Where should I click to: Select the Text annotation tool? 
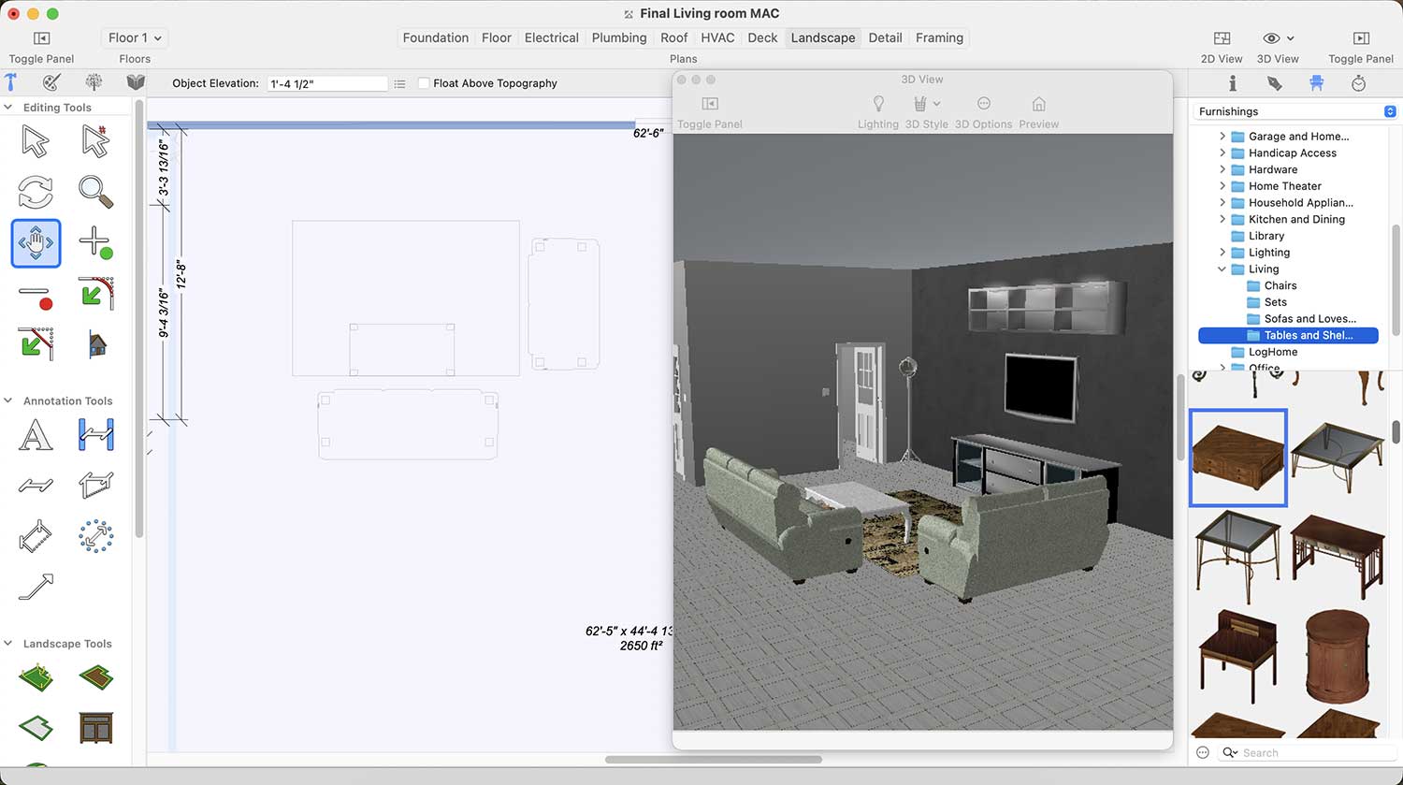36,435
